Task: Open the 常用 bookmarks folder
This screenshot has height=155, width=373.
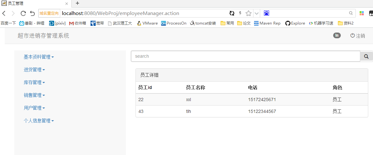Action: (227, 23)
